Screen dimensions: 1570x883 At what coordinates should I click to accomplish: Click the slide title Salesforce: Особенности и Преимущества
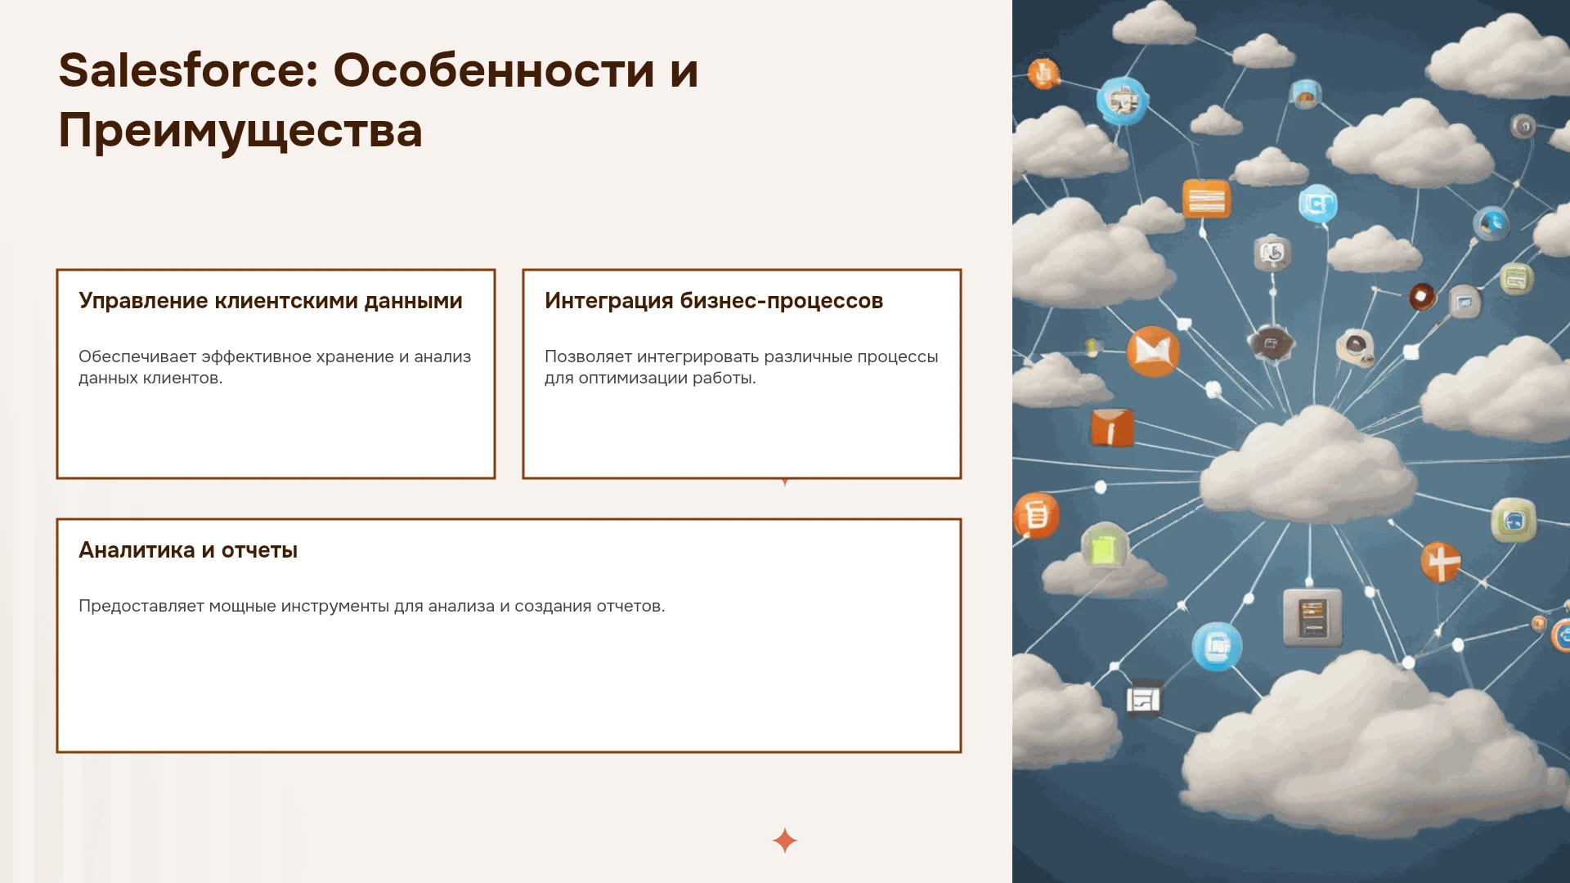pos(379,100)
